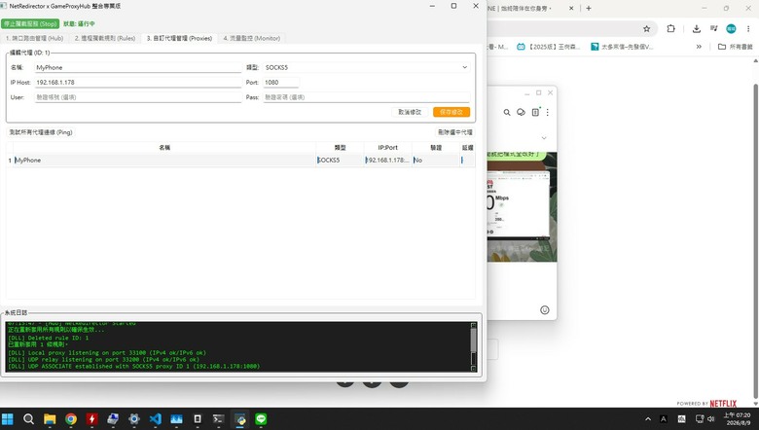Open File Explorer from the taskbar
Image resolution: width=759 pixels, height=430 pixels.
pyautogui.click(x=50, y=419)
